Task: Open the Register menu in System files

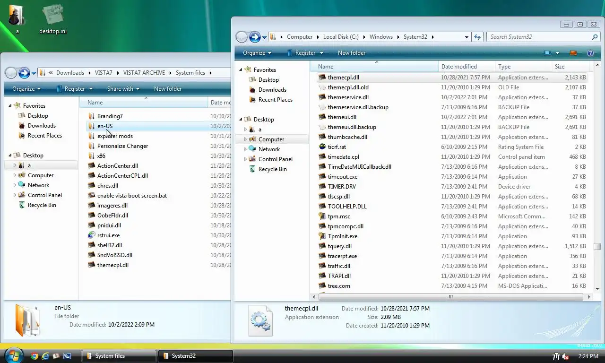Action: pyautogui.click(x=74, y=89)
